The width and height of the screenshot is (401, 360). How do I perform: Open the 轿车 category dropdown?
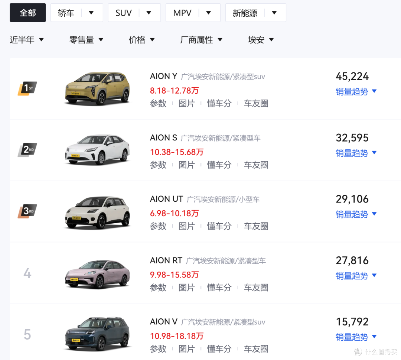pyautogui.click(x=77, y=13)
